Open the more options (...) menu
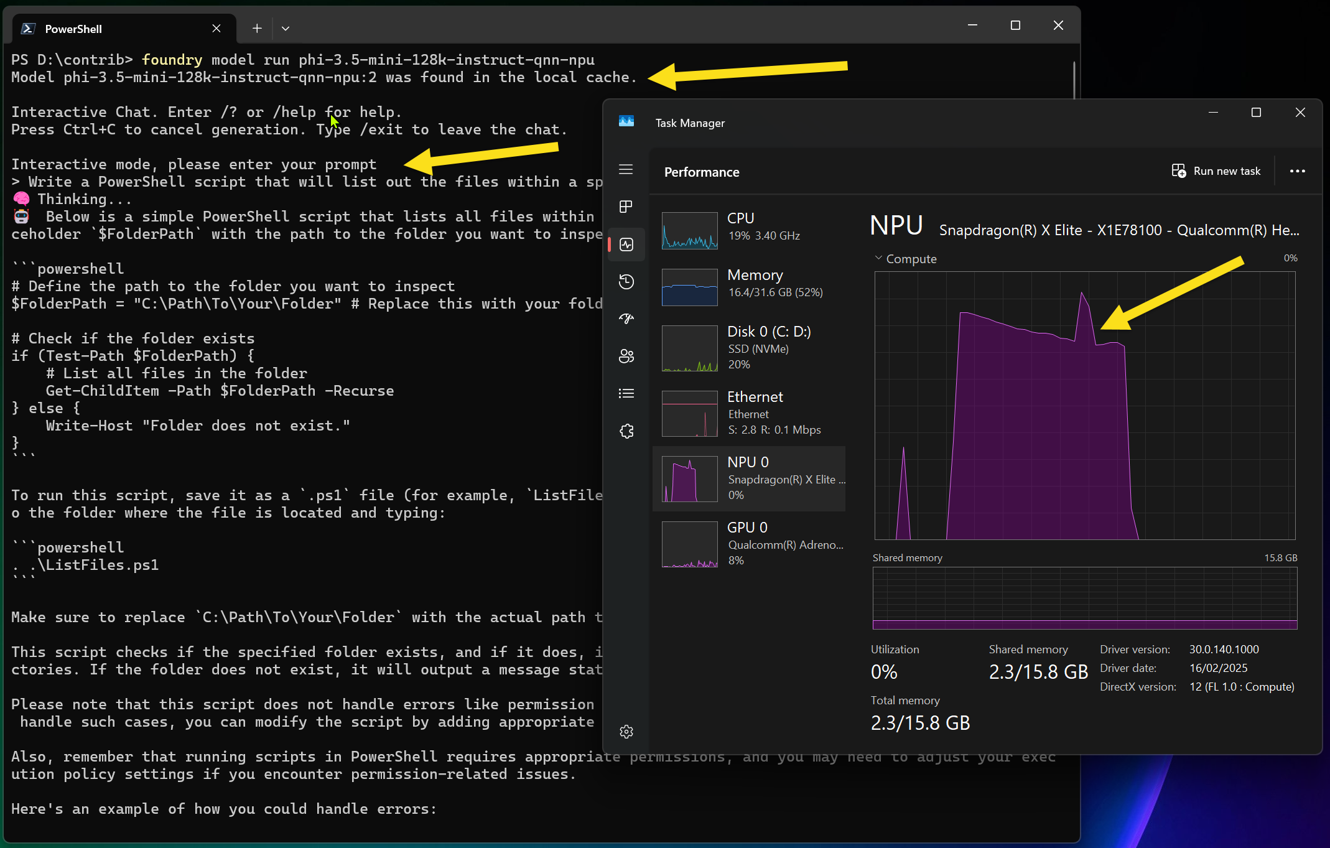The width and height of the screenshot is (1330, 848). (x=1297, y=171)
